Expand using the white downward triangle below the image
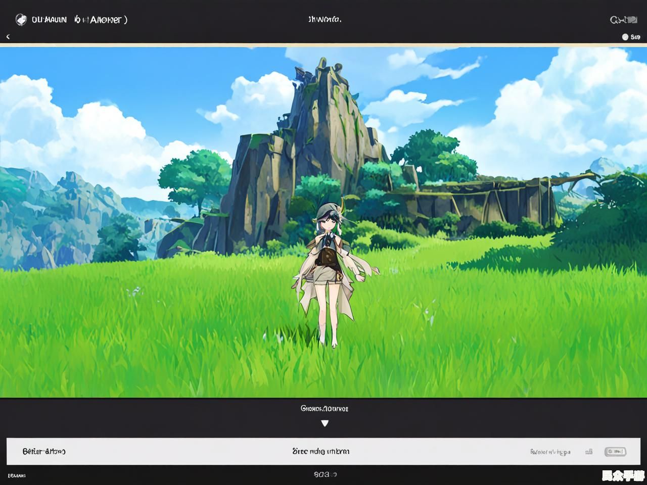Viewport: 647px width, 485px height. [325, 423]
